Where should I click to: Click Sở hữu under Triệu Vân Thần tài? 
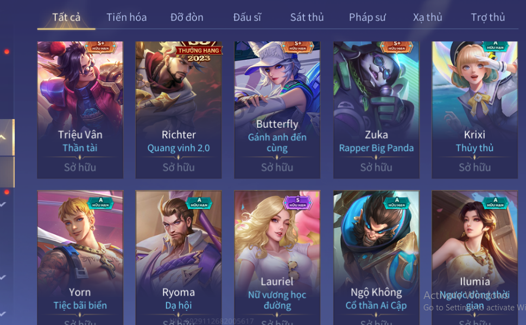(x=80, y=167)
